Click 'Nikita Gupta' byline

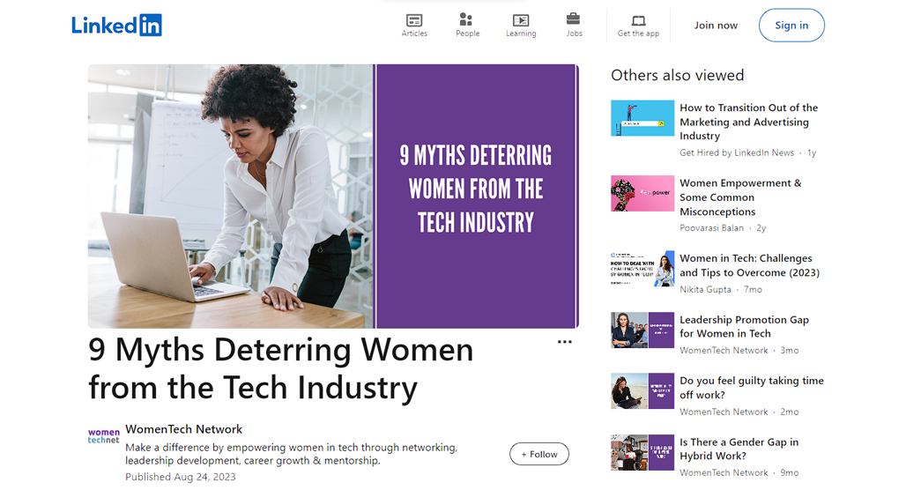(705, 289)
